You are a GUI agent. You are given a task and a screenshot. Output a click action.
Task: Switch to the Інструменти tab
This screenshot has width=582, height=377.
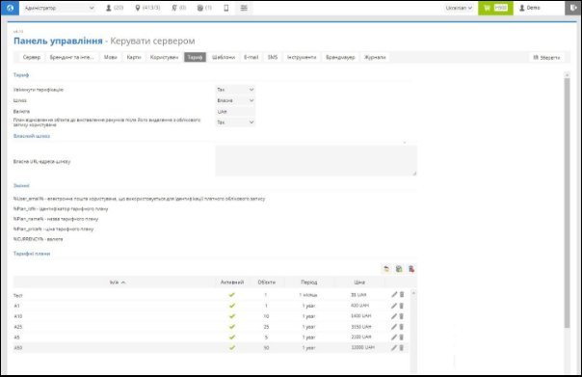[x=302, y=57]
